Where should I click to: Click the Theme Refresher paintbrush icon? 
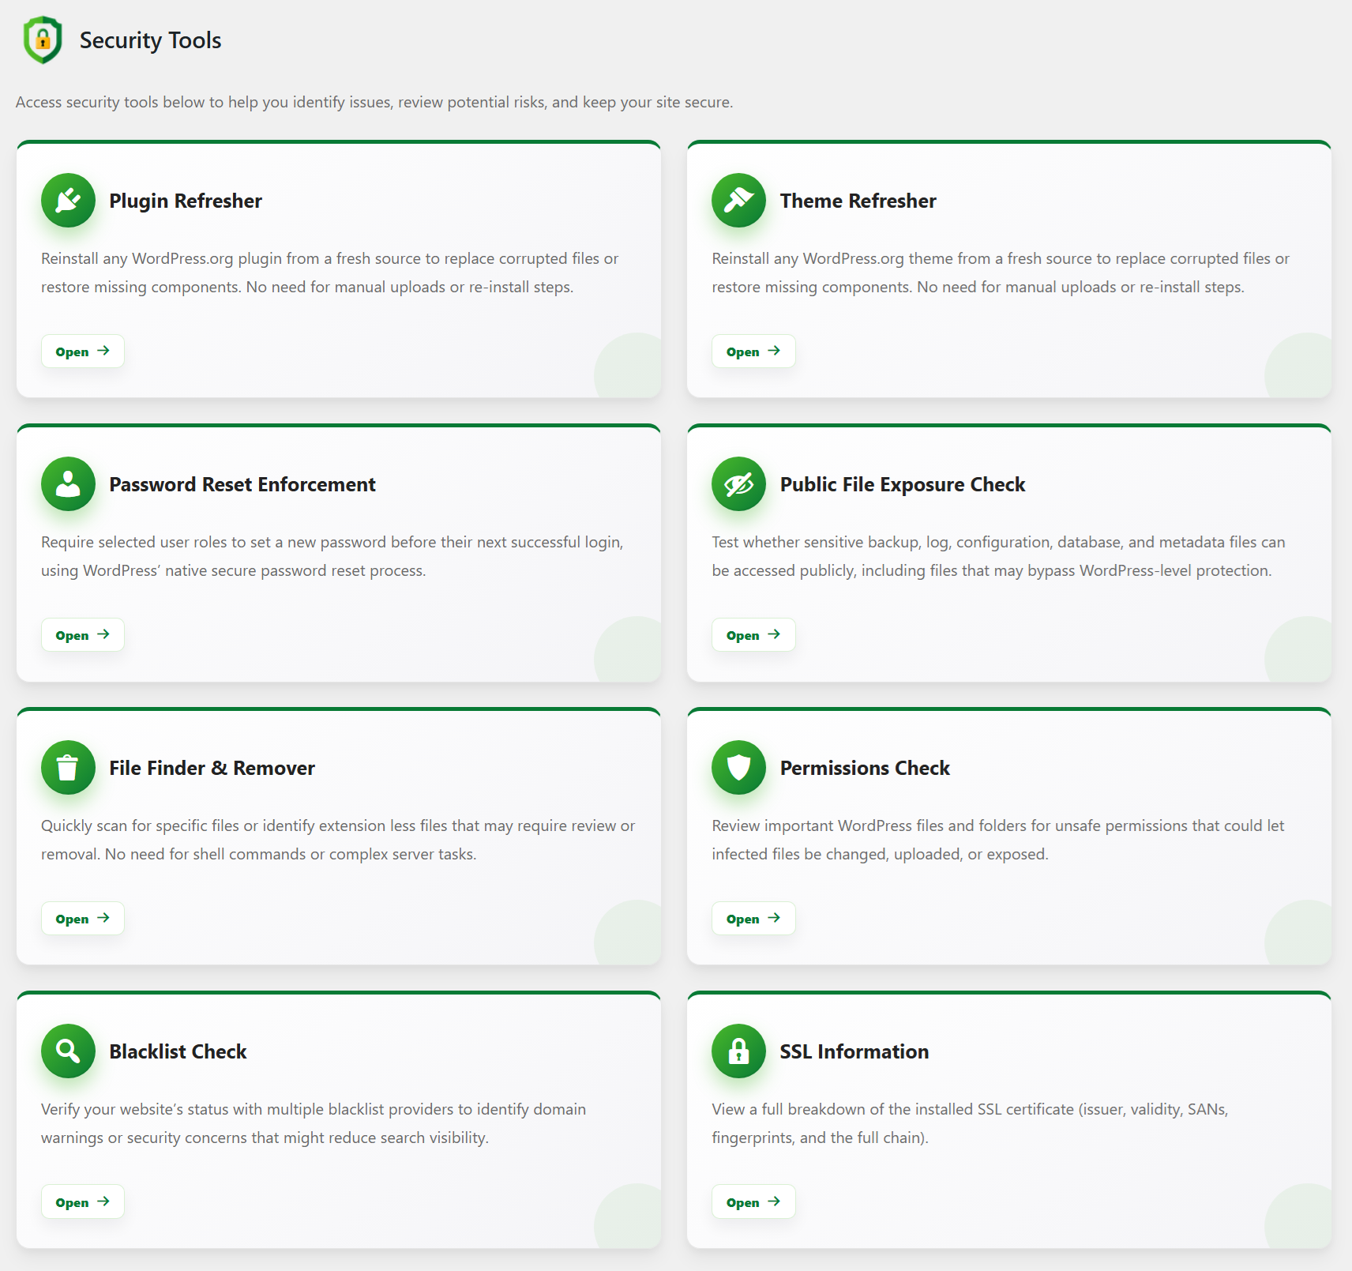(738, 201)
